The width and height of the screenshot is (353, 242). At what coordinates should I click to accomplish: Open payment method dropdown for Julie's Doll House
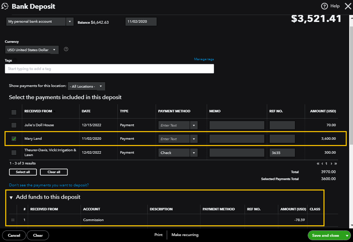(194, 125)
